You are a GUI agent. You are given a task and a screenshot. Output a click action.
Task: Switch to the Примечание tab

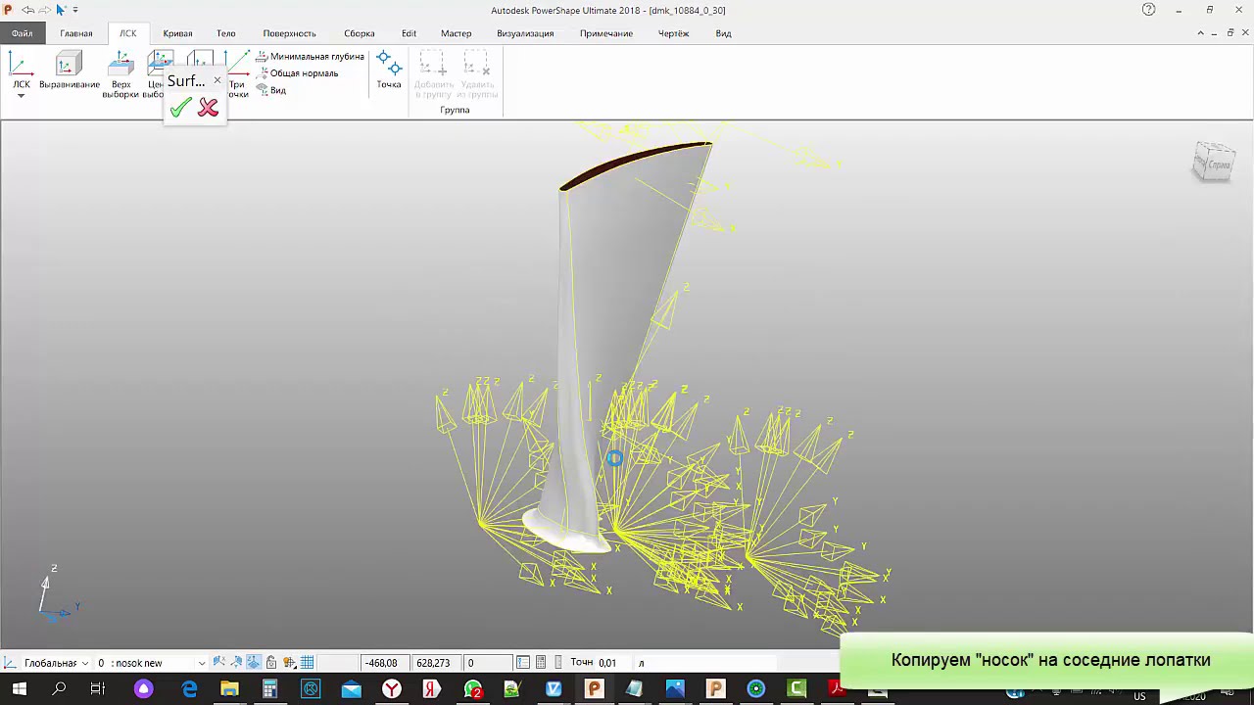point(605,33)
